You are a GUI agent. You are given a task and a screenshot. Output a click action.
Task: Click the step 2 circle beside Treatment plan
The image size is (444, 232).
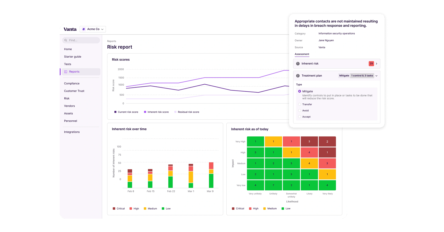click(298, 76)
